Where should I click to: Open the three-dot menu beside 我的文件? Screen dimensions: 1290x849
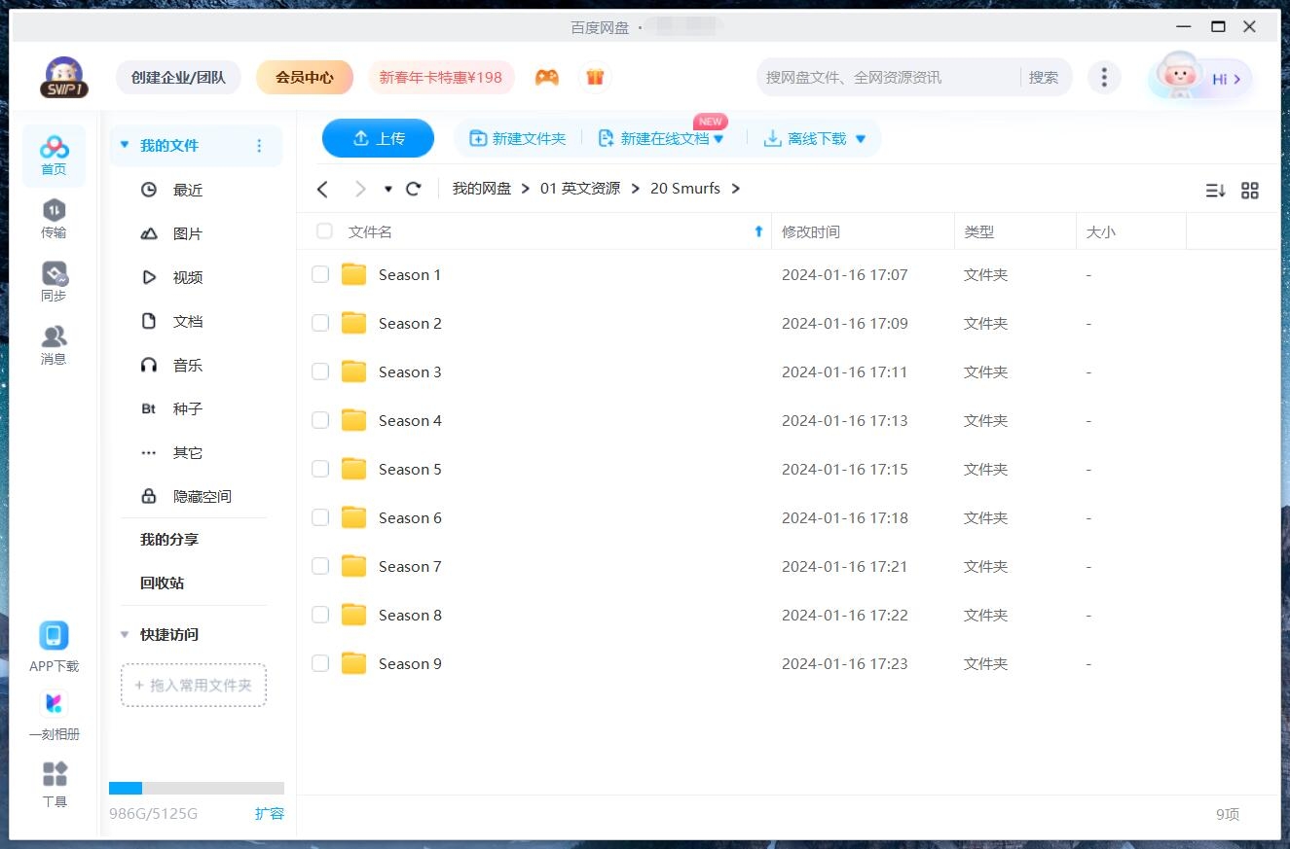coord(259,145)
